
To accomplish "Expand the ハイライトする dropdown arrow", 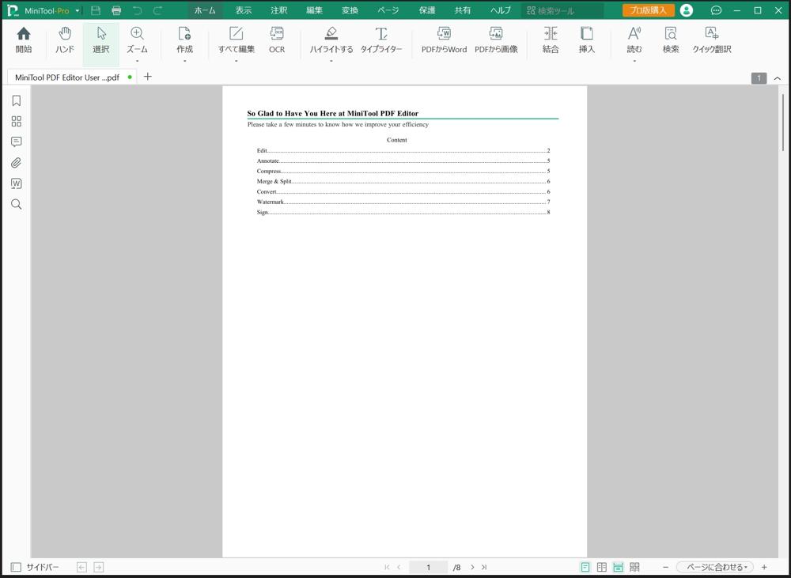I will [x=331, y=61].
